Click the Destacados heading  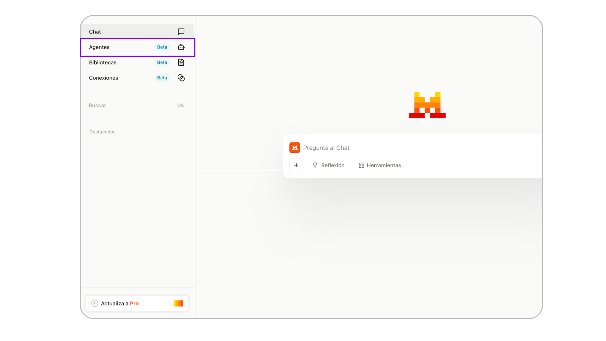point(102,132)
